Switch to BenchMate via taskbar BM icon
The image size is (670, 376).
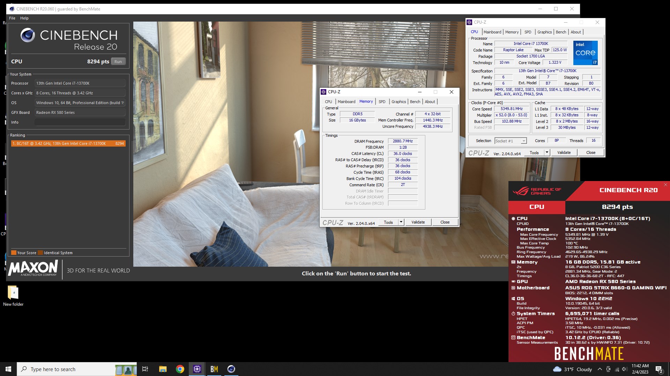click(214, 369)
